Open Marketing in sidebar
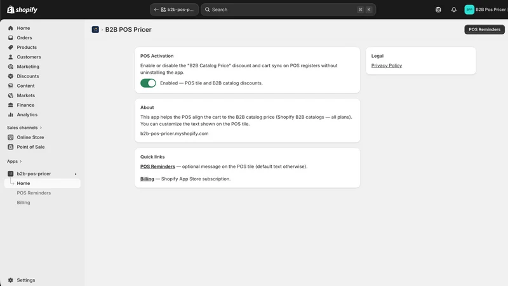508x286 pixels. point(43,67)
